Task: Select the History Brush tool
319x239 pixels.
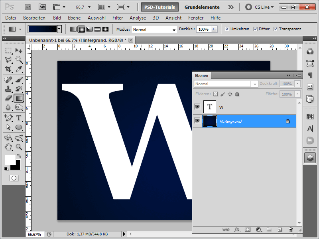Action: coord(19,89)
